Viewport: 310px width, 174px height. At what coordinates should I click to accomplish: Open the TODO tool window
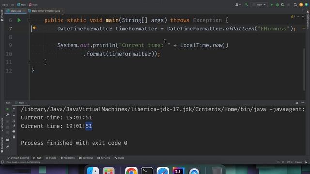pos(51,158)
